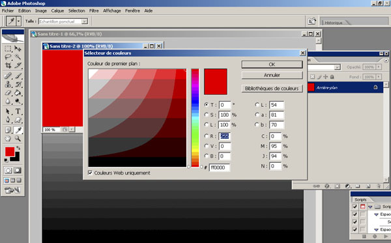This screenshot has width=391, height=243.
Task: Click the hex field showing ff0000
Action: point(219,167)
